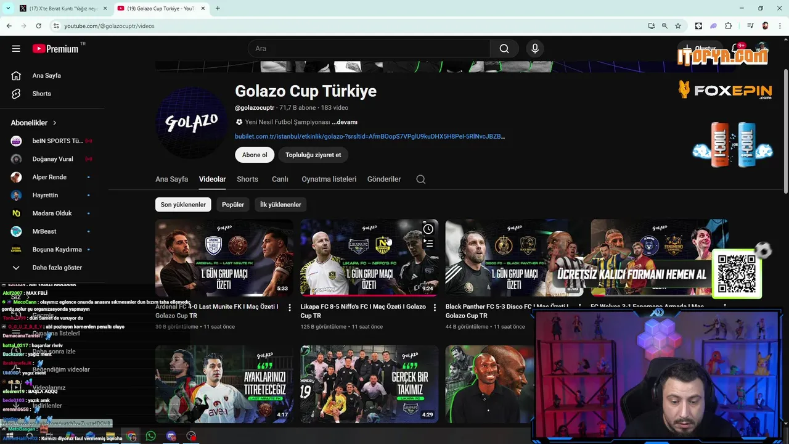This screenshot has width=789, height=444.
Task: Click the install app icon in address bar
Action: pos(652,26)
